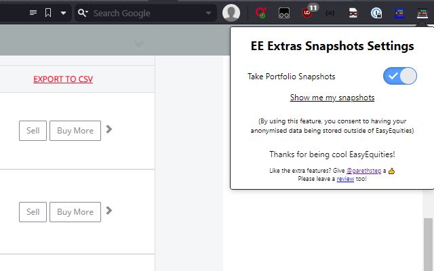Click the thumbs up emoji
The image size is (434, 271).
[391, 171]
